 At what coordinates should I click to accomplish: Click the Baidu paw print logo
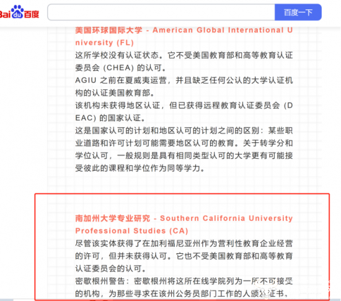tap(17, 12)
